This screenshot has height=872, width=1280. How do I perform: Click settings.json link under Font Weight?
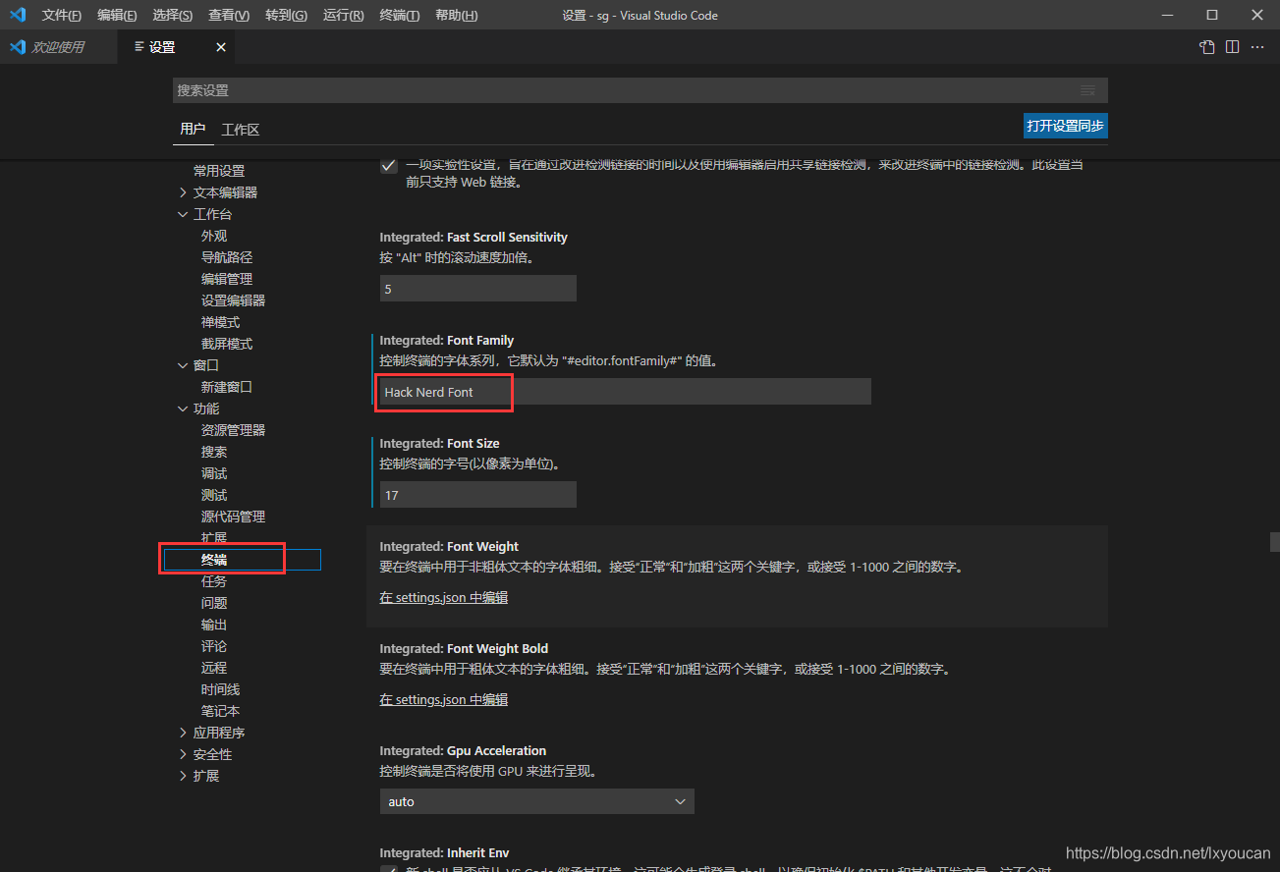(444, 597)
